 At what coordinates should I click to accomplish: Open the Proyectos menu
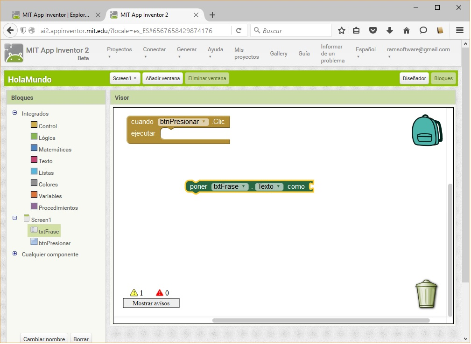click(x=119, y=53)
